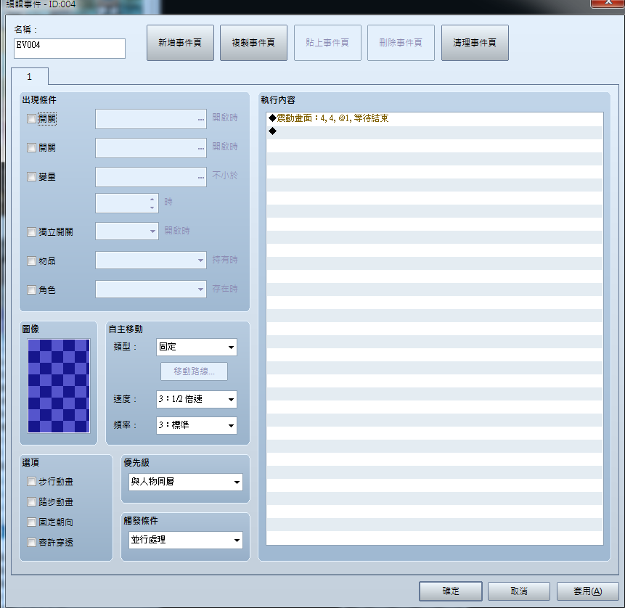Confirm with the 確定 button
Screen dimensions: 625x608
pyautogui.click(x=451, y=591)
